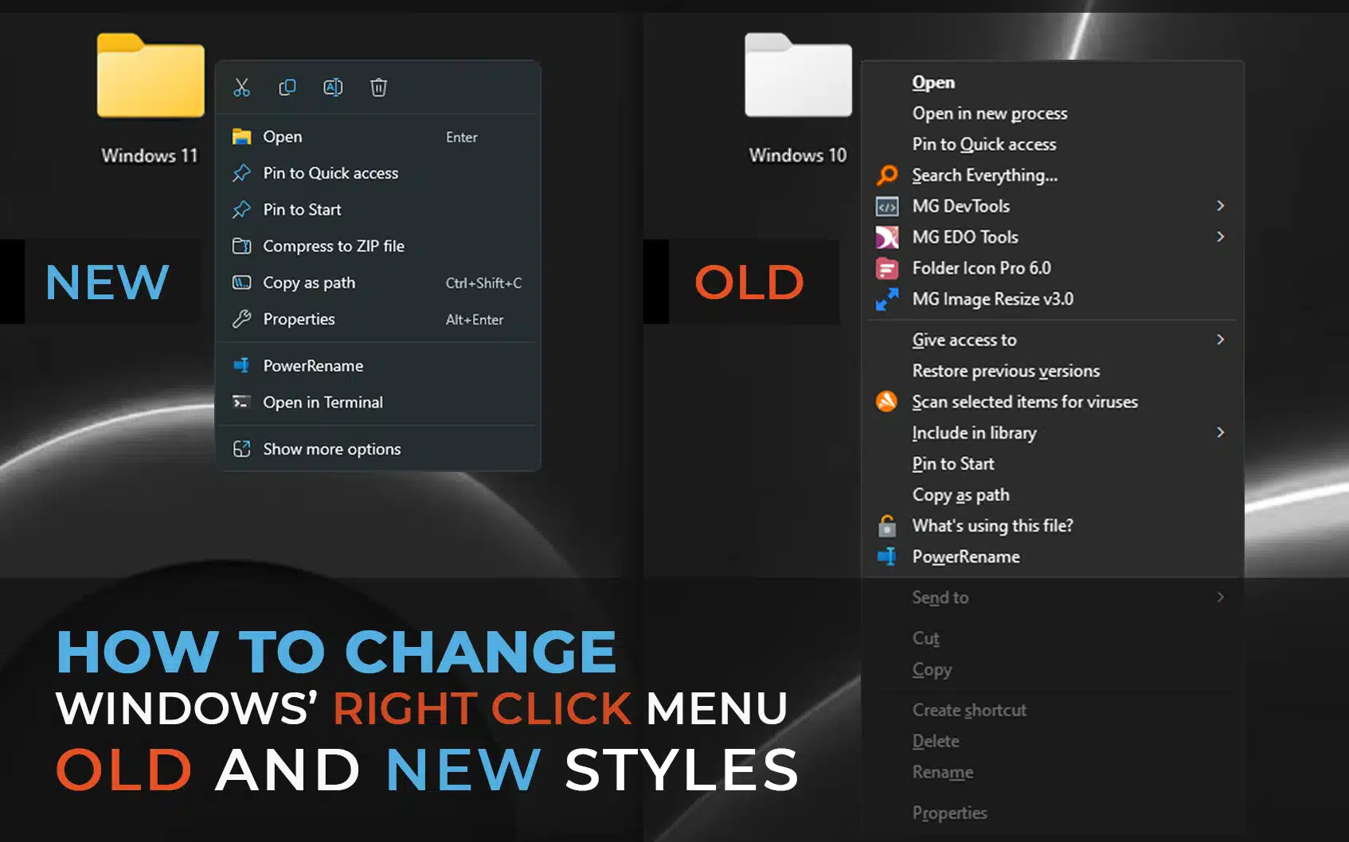The image size is (1349, 842).
Task: Select PowerRename in Windows 10 menu
Action: point(1053,556)
